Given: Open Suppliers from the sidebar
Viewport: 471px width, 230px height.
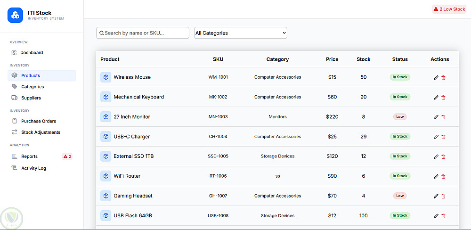Looking at the screenshot, I should [x=31, y=98].
